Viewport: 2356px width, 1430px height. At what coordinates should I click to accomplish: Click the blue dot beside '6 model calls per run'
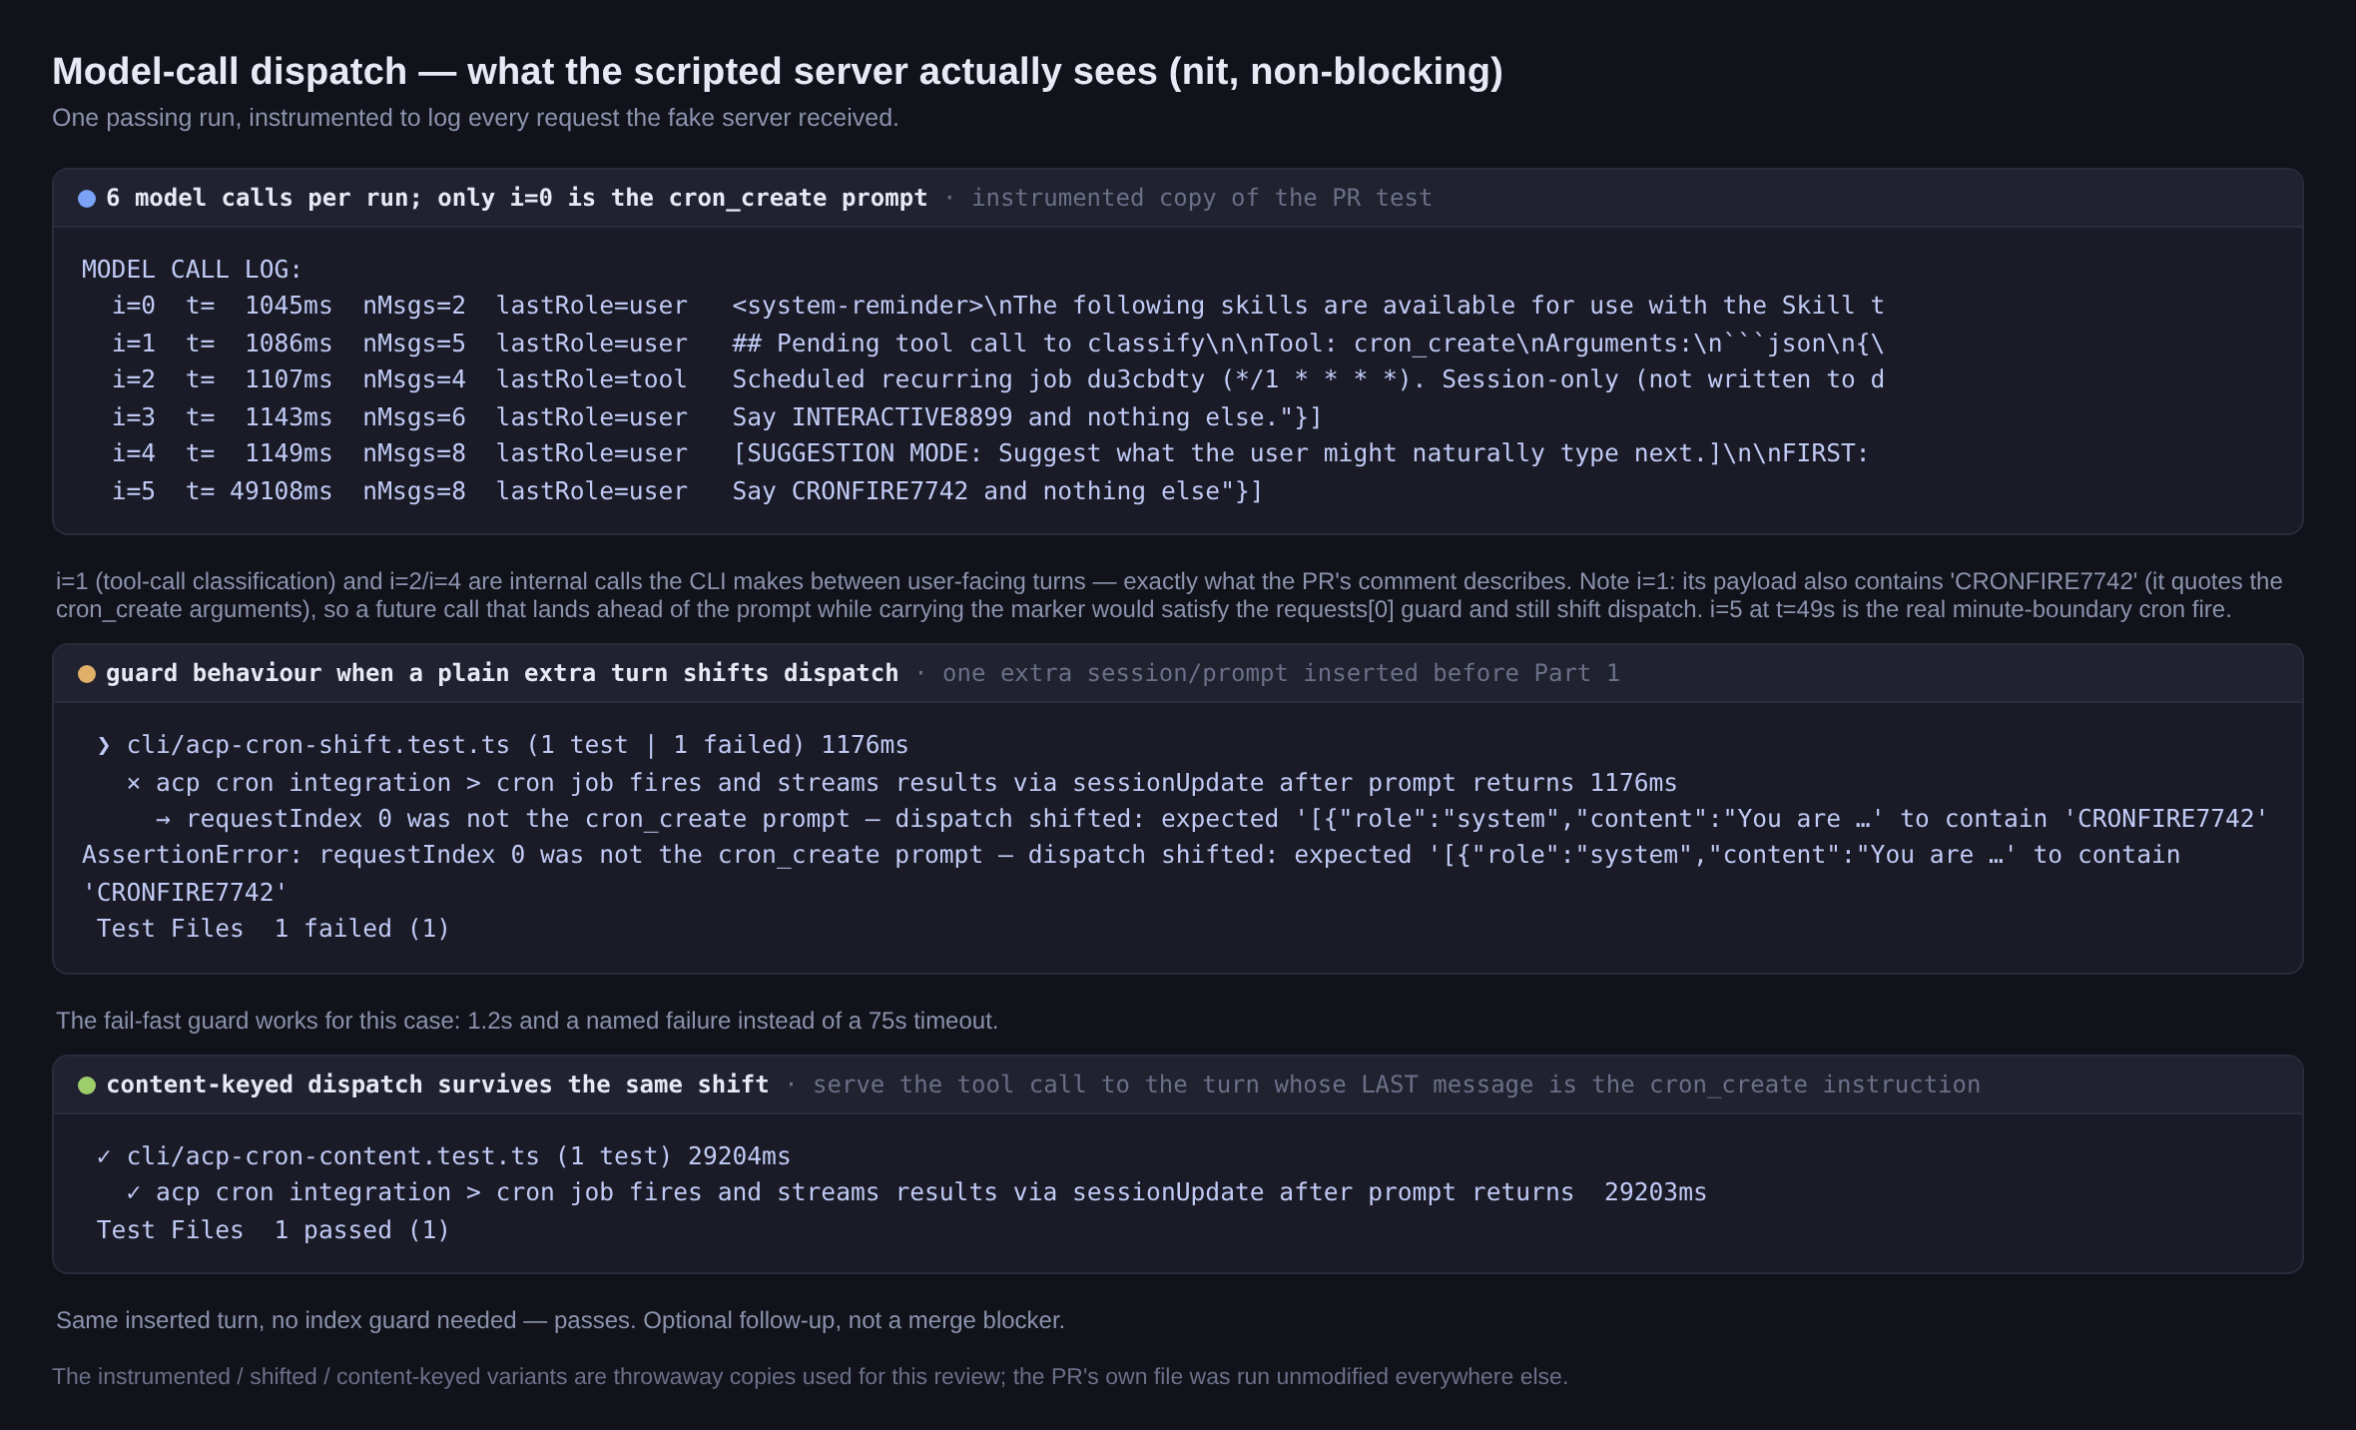[x=87, y=199]
